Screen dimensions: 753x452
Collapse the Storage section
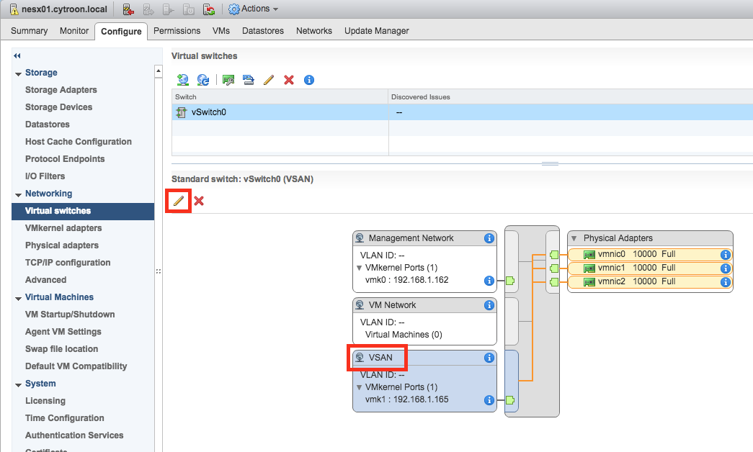(x=18, y=74)
